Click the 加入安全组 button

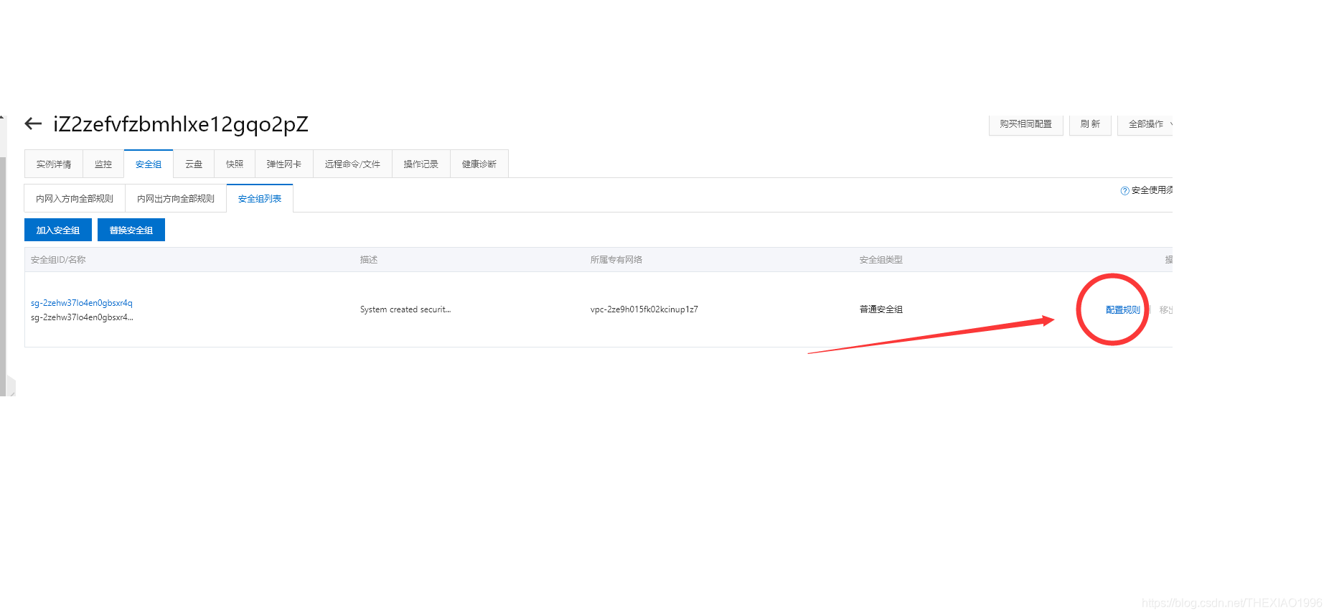pos(58,230)
